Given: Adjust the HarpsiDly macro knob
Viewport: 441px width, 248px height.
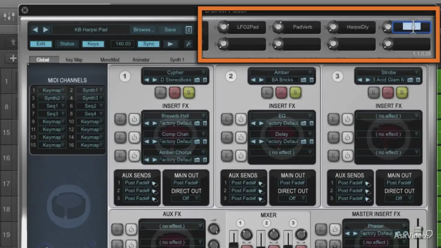Looking at the screenshot, I should click(x=333, y=27).
